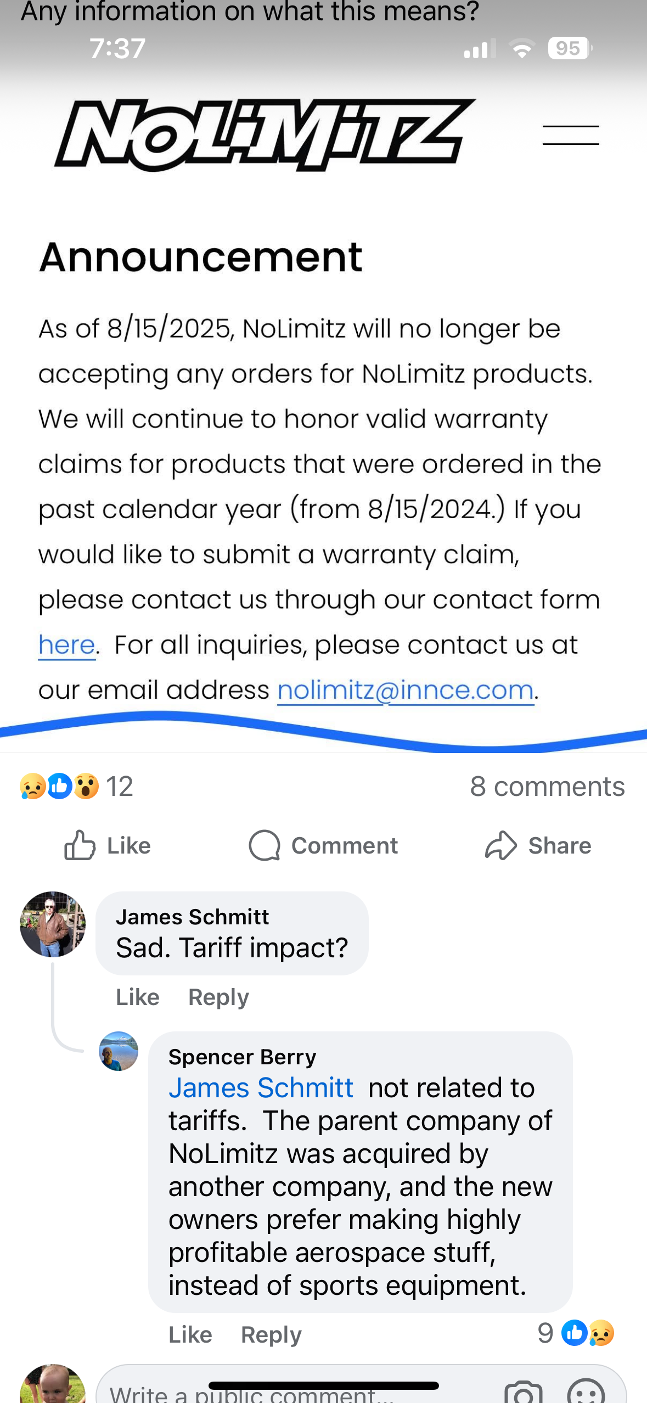View reactions on Spencer Berry's reply
This screenshot has height=1403, width=647.
click(576, 1333)
